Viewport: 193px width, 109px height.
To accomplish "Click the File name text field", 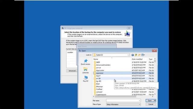I will pos(122,101).
